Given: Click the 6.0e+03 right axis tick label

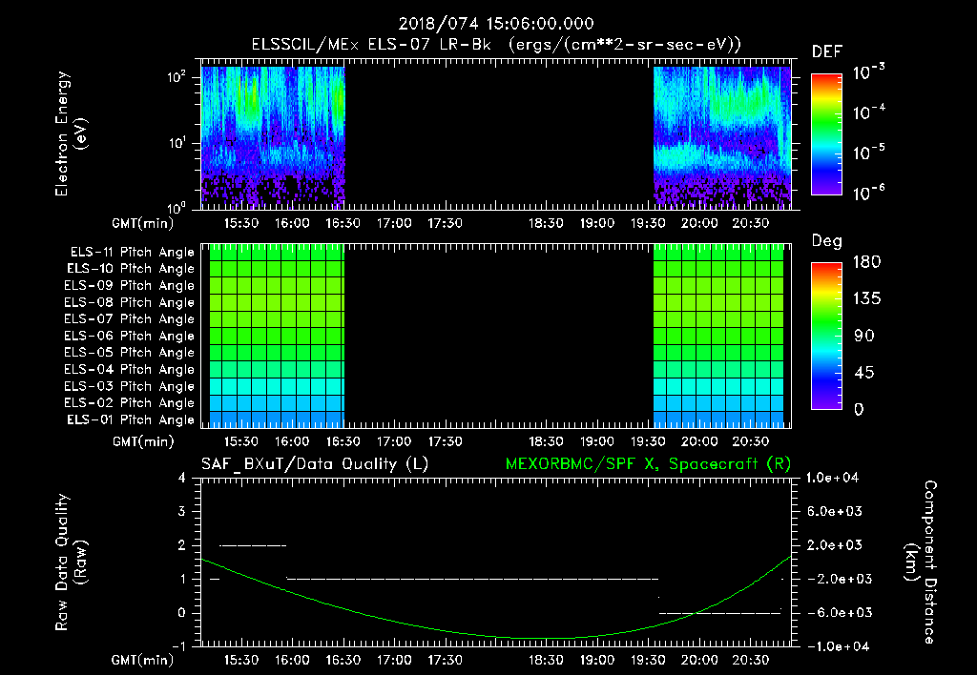Looking at the screenshot, I should tap(835, 511).
